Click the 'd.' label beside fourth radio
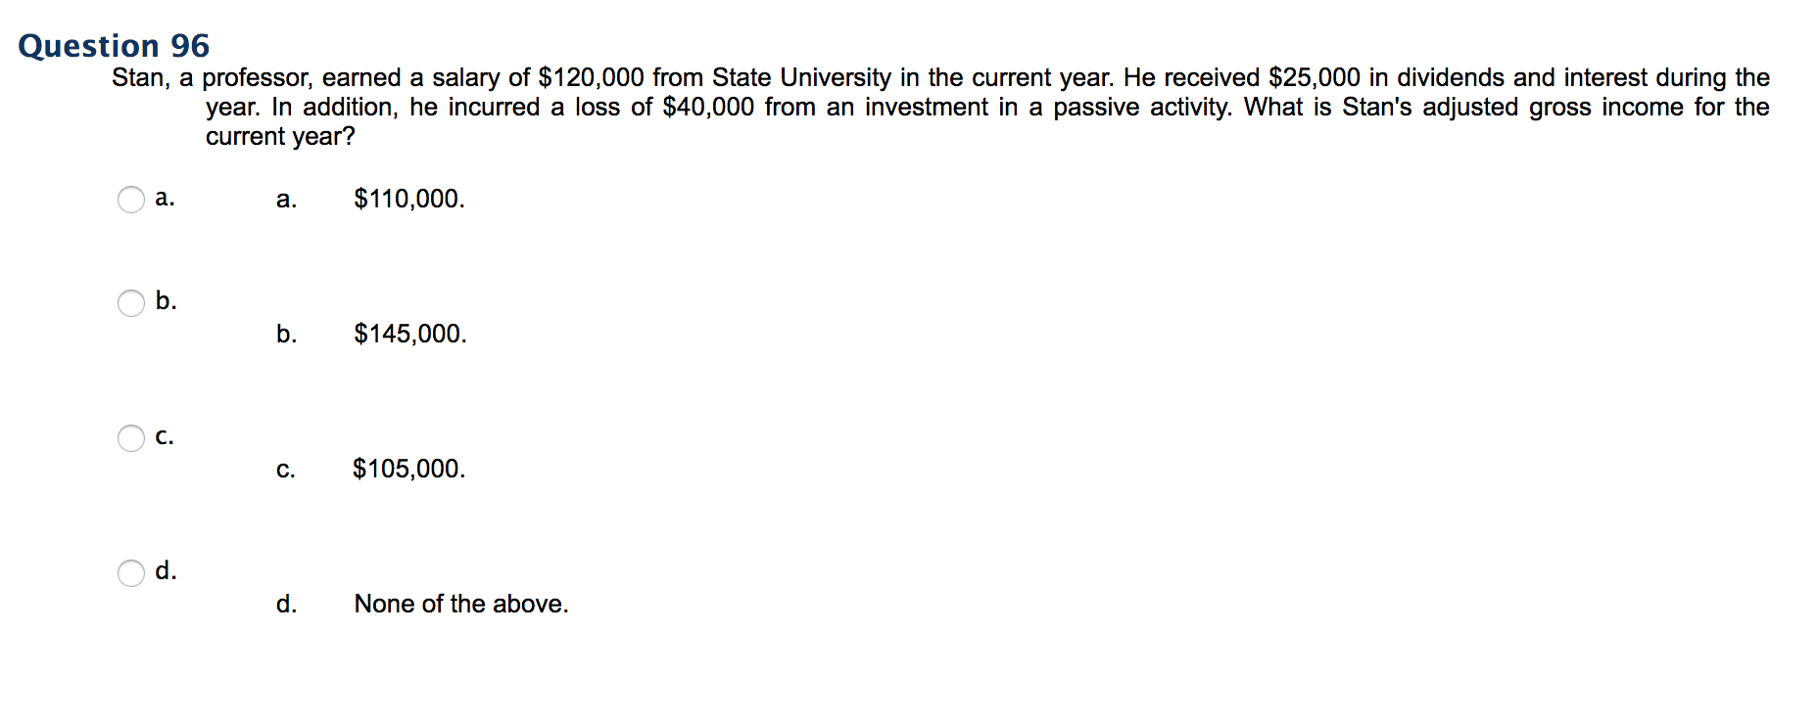 pos(166,570)
